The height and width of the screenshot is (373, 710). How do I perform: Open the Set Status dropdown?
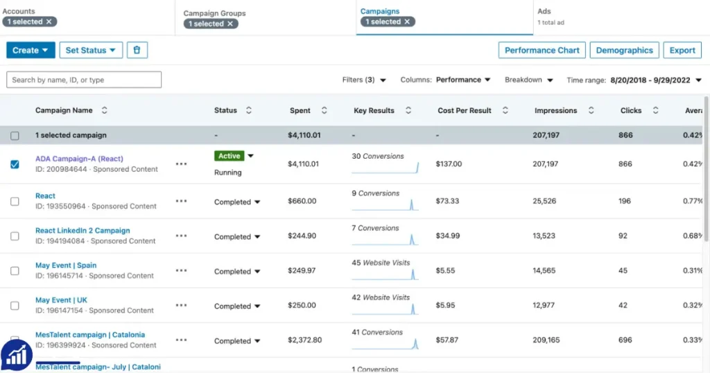tap(91, 50)
